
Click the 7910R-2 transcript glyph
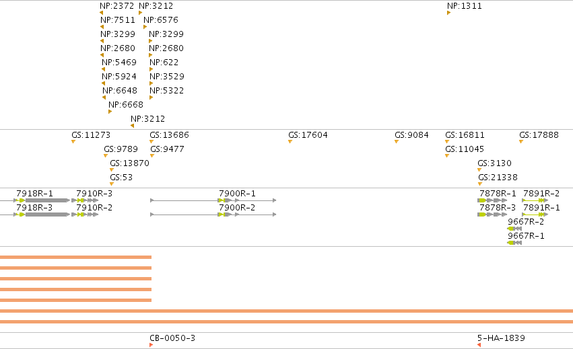coord(85,215)
